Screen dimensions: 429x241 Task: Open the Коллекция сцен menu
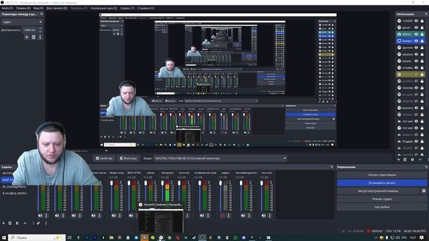104,8
